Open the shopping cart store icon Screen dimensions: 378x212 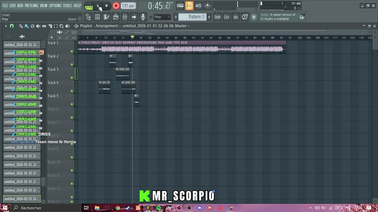coord(254,17)
